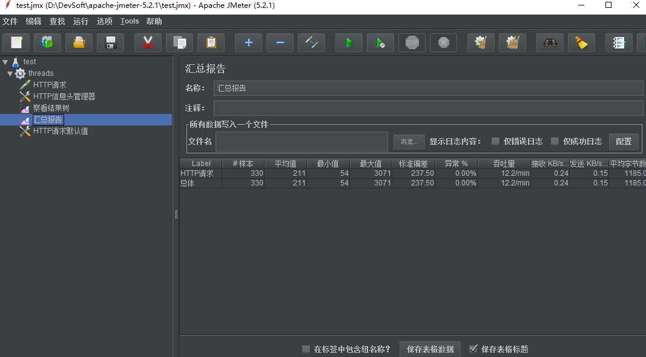Open the 帮助 menu
The image size is (646, 357).
coord(154,21)
